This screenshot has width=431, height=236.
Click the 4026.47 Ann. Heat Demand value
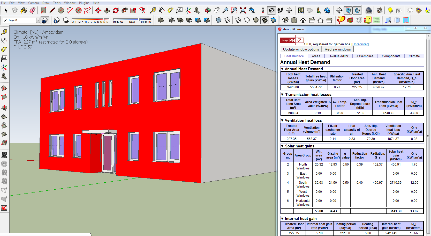379,87
